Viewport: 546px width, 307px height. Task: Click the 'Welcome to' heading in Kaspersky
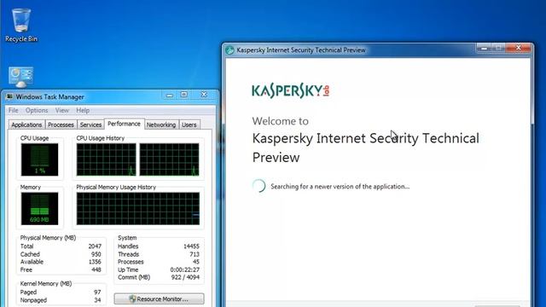[281, 121]
